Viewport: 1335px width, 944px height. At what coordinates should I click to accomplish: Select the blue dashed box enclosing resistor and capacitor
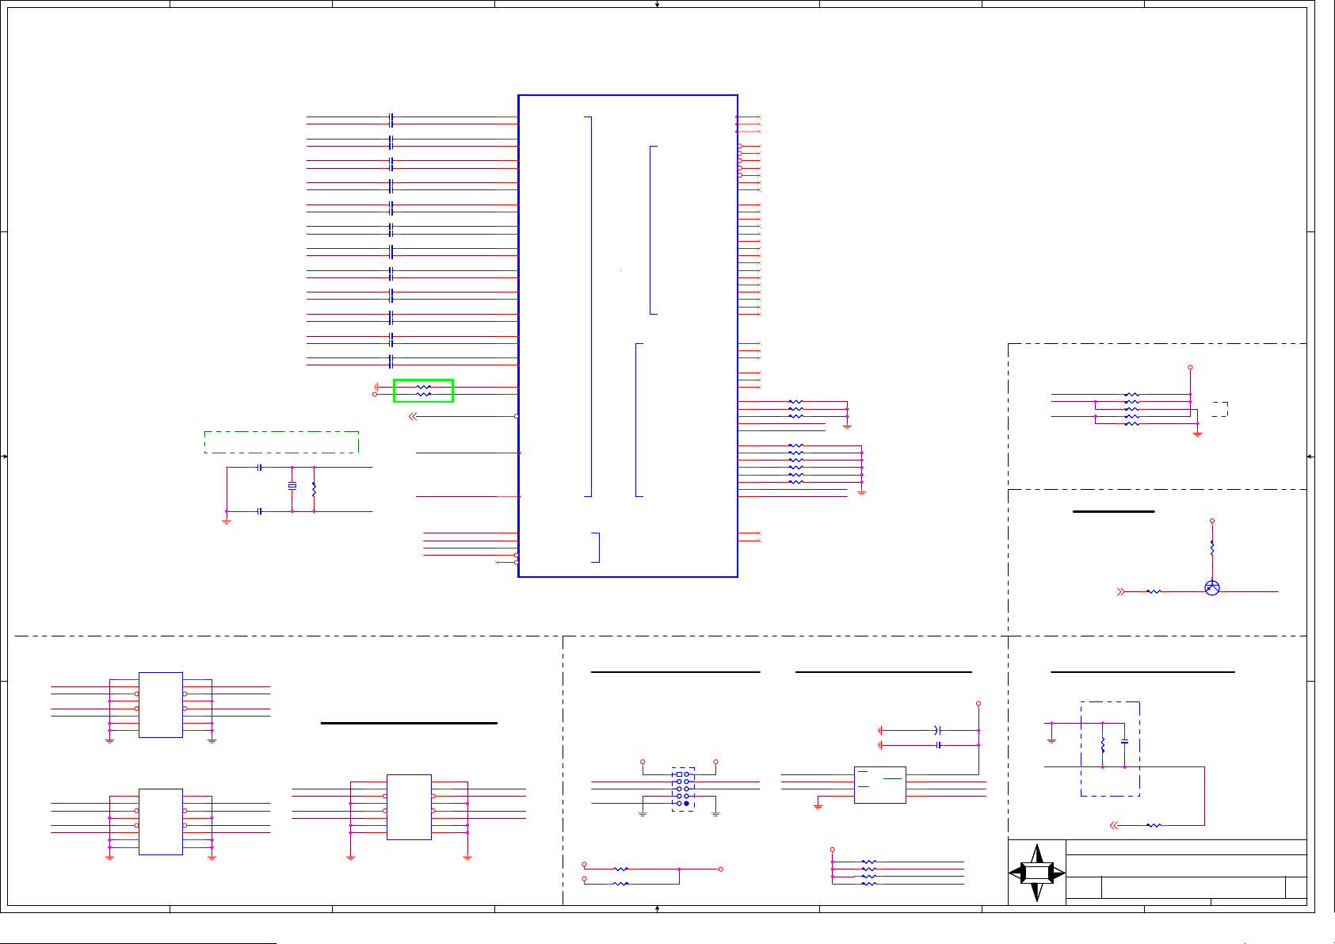pos(1110,749)
